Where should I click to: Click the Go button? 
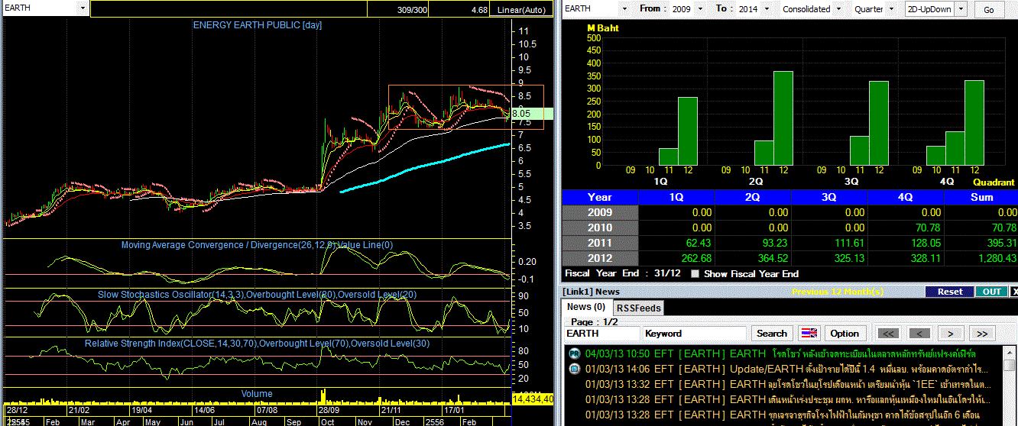click(989, 10)
